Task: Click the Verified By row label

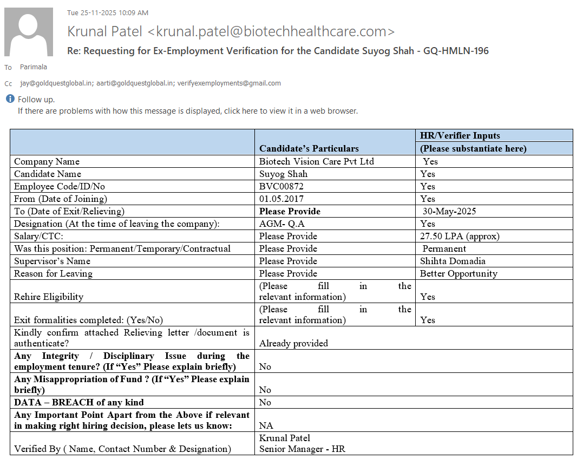Action: pyautogui.click(x=123, y=449)
